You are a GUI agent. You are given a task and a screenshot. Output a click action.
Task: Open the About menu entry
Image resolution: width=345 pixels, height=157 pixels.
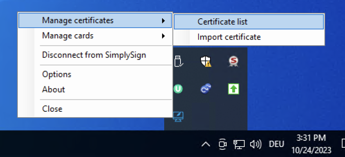95,89
